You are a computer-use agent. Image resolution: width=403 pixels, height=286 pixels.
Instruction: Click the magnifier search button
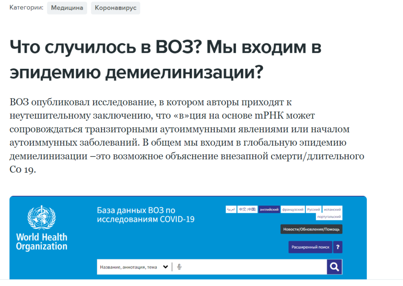pos(334,267)
